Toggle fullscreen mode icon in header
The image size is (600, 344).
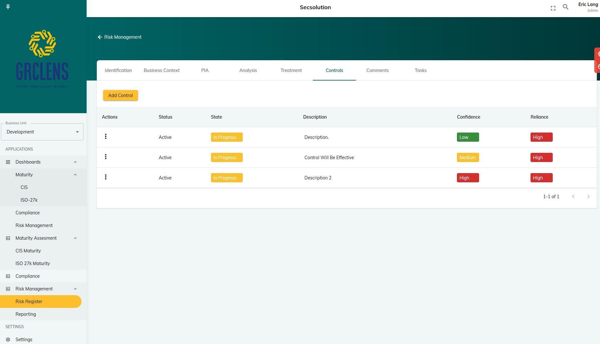[x=553, y=8]
